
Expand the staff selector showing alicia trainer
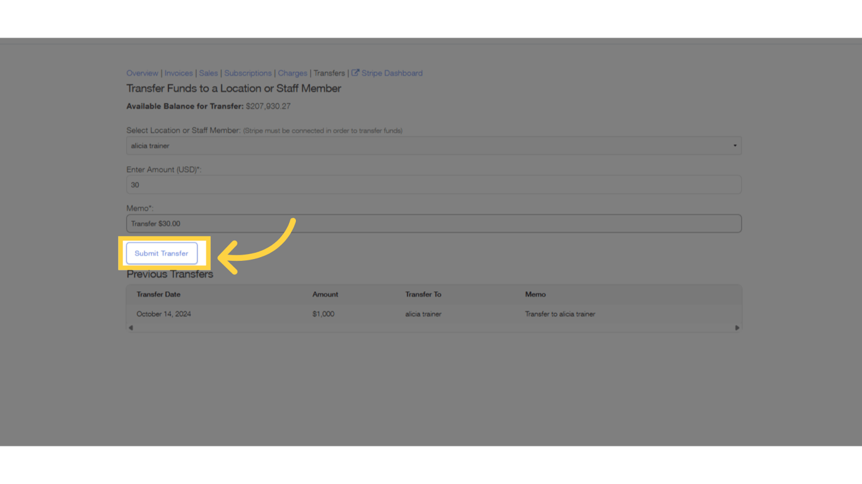pos(434,145)
